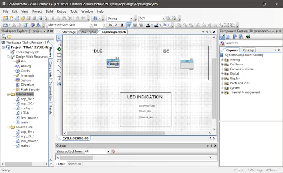Open the font color picker
Image resolution: width=283 pixels, height=173 pixels.
(x=151, y=25)
